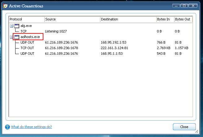Click the 'Listening:1027' source cell
The image size is (203, 137).
(x=56, y=31)
